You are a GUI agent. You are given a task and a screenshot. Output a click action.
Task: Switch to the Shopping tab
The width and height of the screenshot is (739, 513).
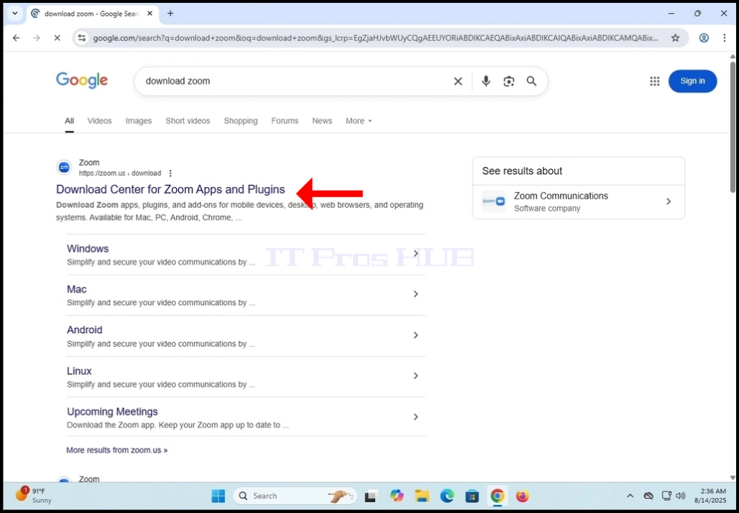click(241, 121)
